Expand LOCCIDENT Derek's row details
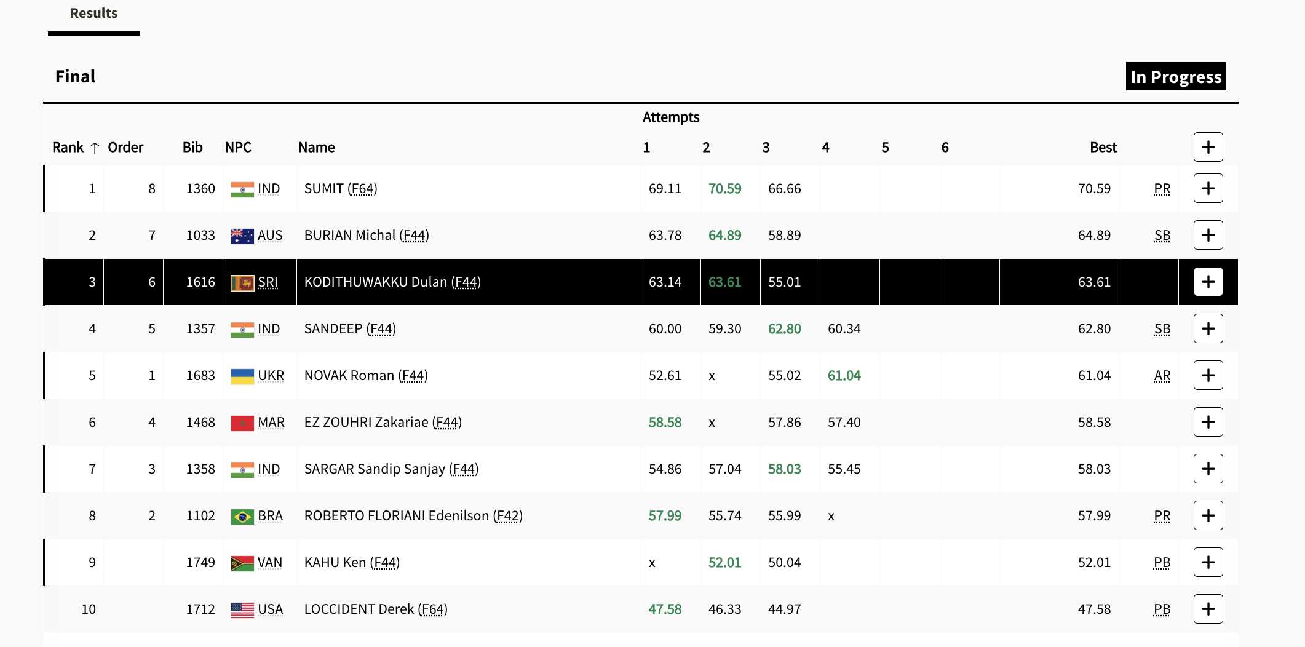Screen dimensions: 1305x647 coord(1208,609)
